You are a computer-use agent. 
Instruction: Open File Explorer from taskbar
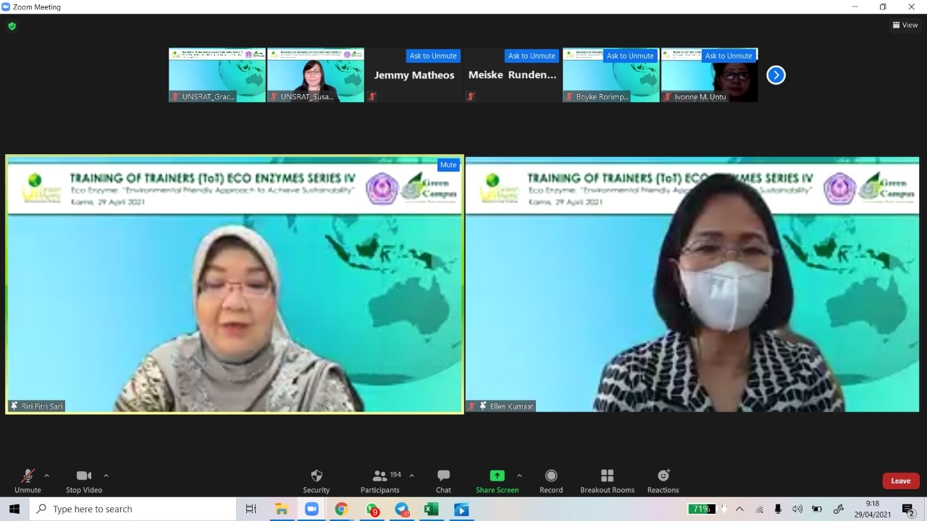coord(281,509)
